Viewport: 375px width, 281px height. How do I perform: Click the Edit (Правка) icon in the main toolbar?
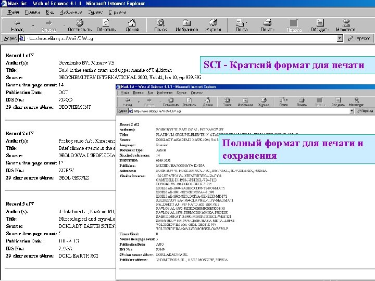(294, 23)
